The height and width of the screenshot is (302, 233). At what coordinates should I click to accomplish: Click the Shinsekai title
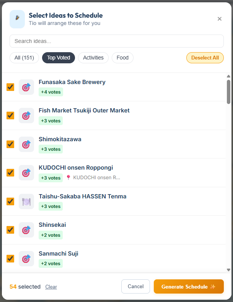(52, 225)
